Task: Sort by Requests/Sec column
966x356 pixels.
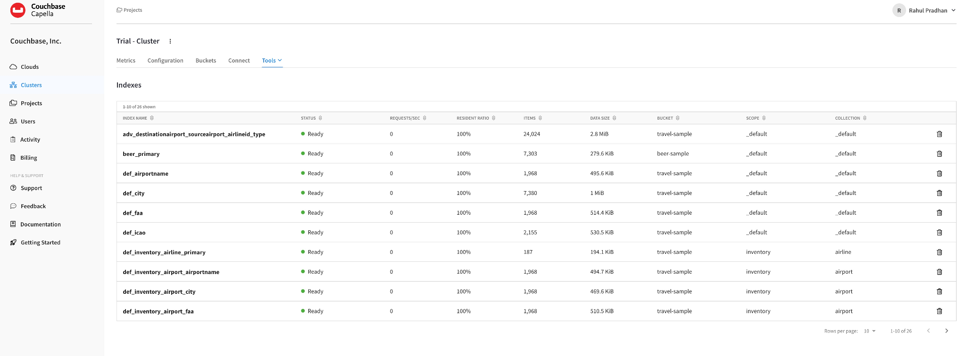Action: click(425, 118)
